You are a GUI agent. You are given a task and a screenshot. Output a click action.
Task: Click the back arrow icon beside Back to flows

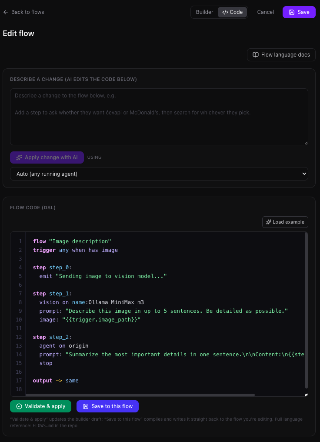5,12
